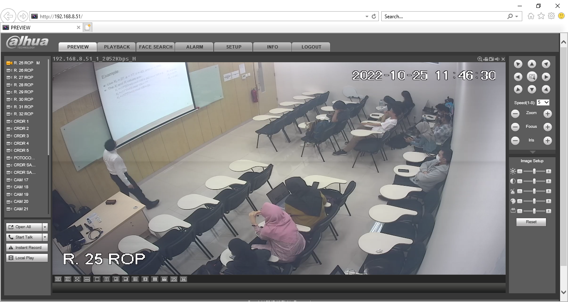Open the ALARM tab
Screen dimensions: 568x302
click(195, 47)
